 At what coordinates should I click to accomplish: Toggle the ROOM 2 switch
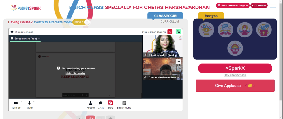pos(81,22)
